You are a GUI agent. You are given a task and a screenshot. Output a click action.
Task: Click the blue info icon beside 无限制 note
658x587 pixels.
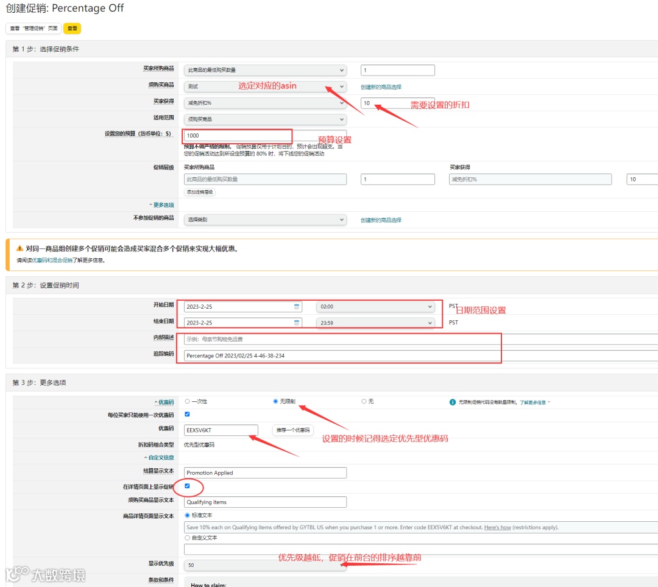click(x=452, y=402)
